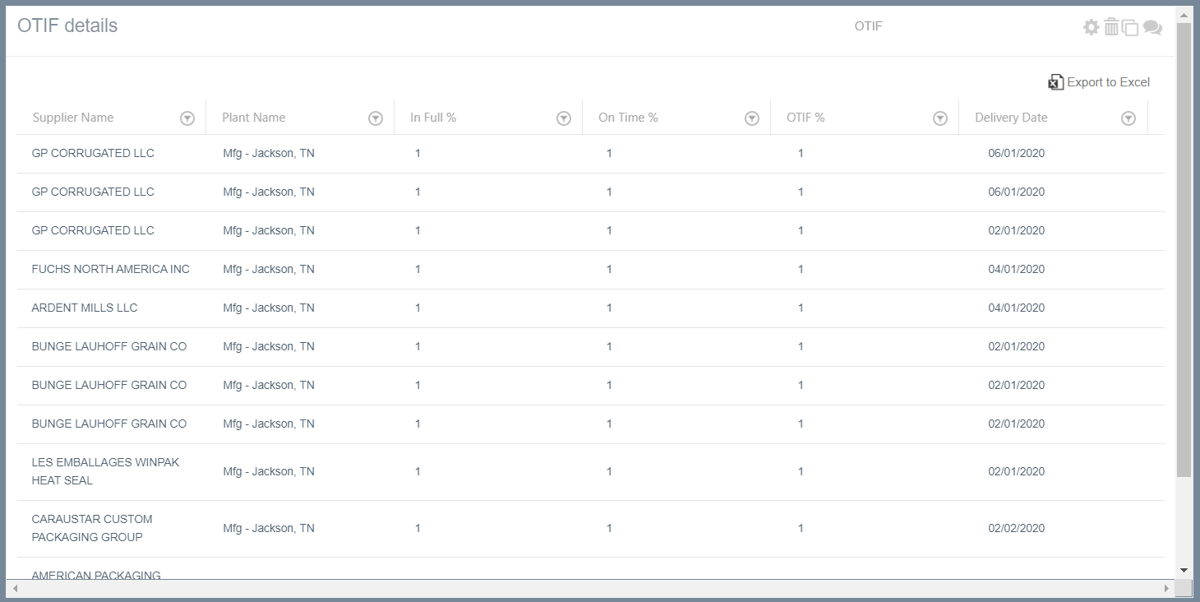Click the duplicate widget icon
1200x602 pixels.
(1130, 27)
